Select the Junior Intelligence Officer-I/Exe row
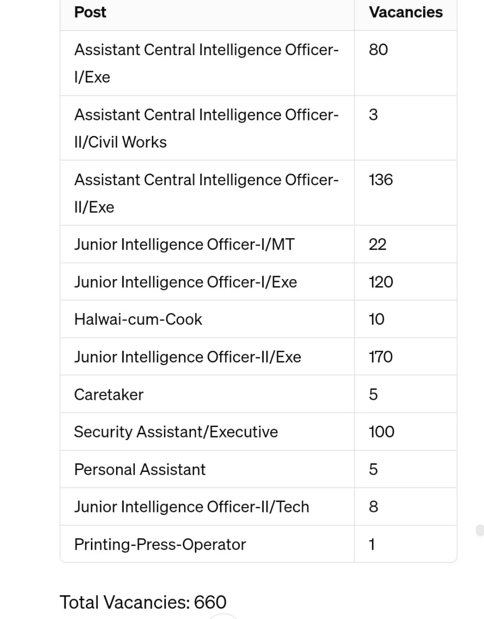 coord(185,282)
